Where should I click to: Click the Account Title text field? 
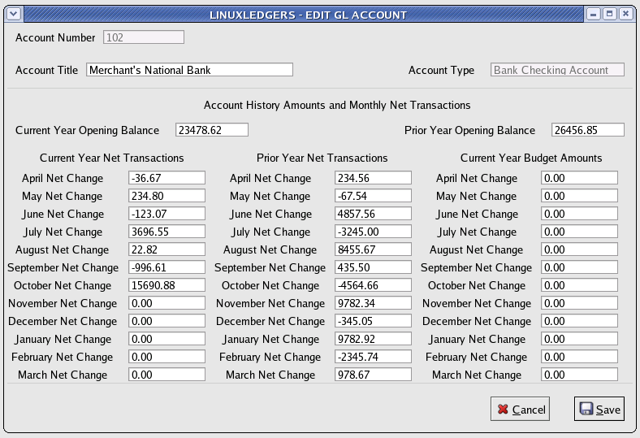189,70
